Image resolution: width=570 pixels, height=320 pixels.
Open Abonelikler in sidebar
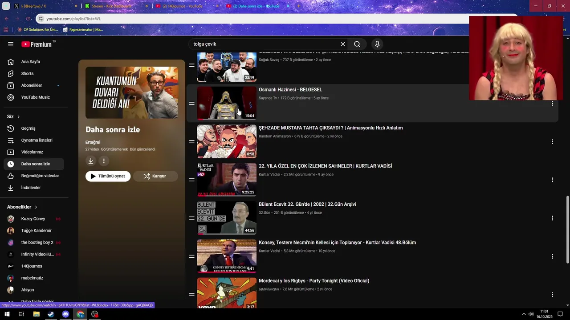pos(34,85)
